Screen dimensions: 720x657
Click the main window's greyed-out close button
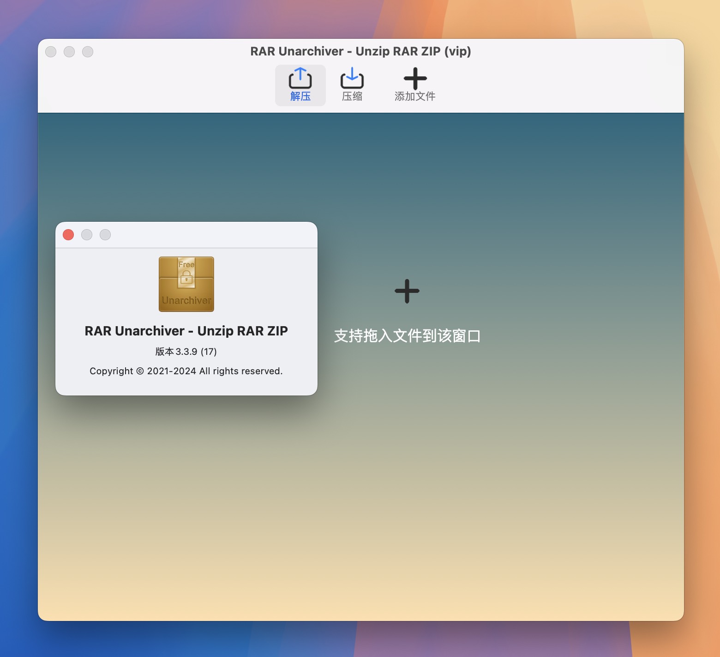tap(51, 52)
